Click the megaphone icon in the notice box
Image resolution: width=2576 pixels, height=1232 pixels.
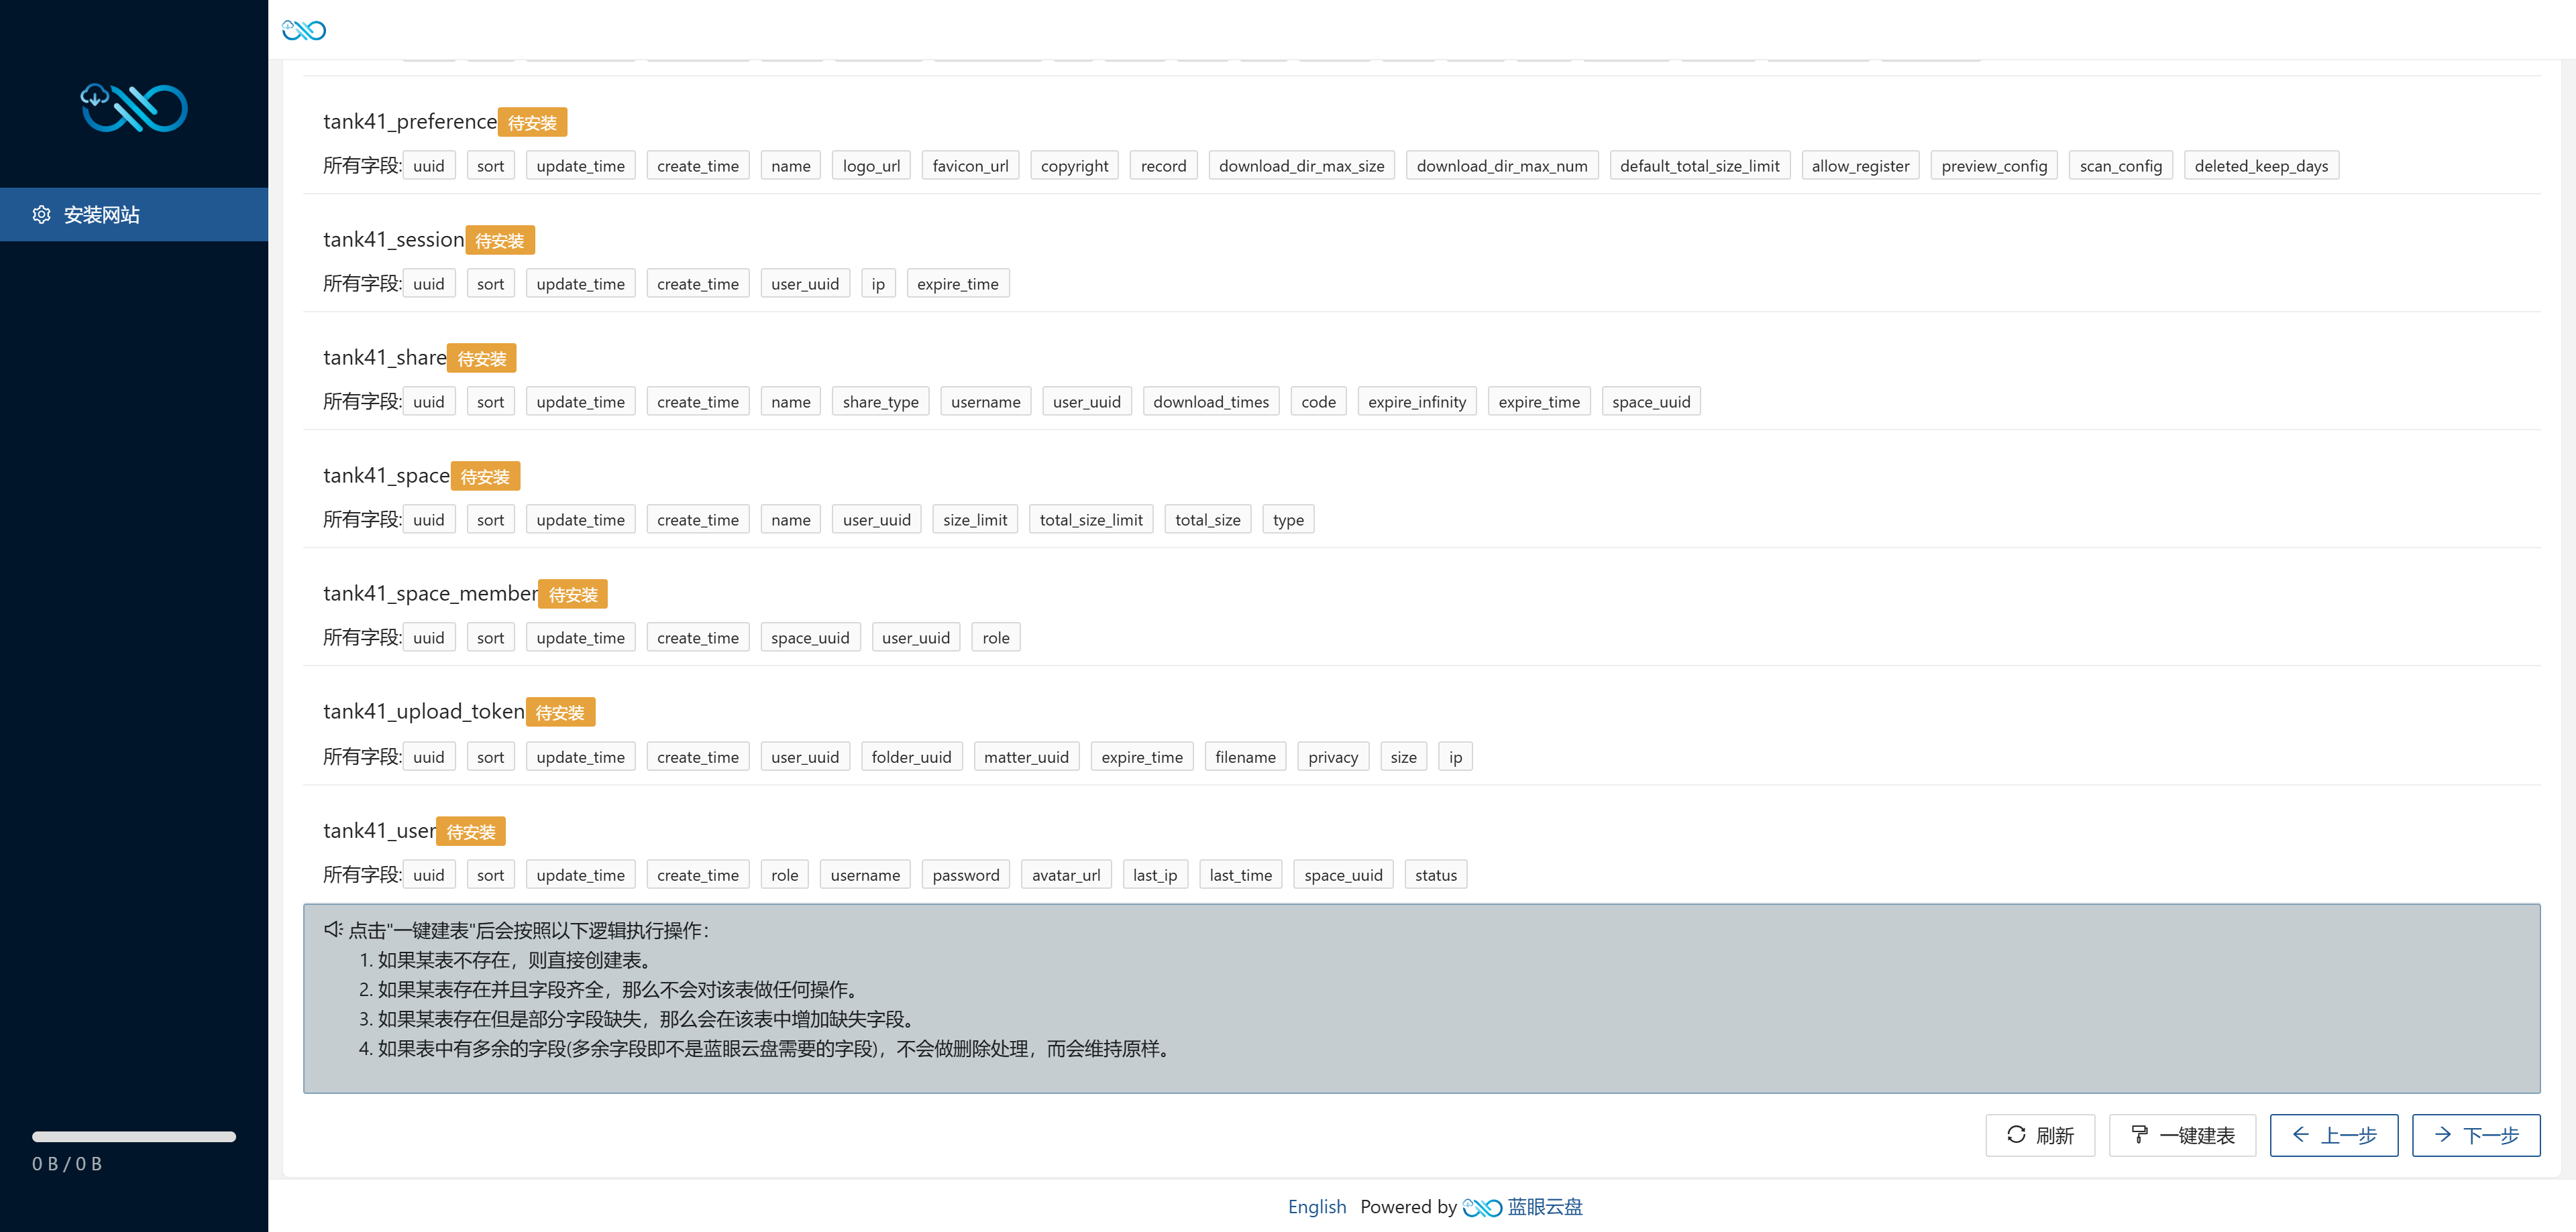coord(333,930)
